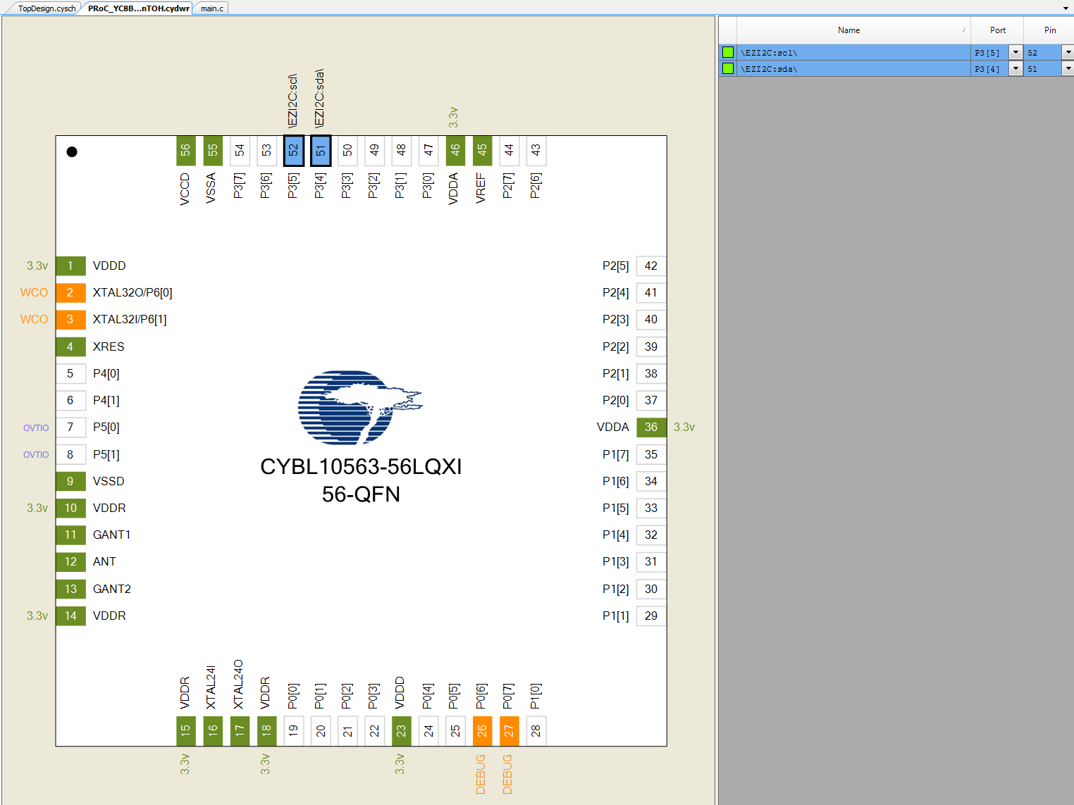Image resolution: width=1074 pixels, height=805 pixels.
Task: Select green pin 36 VDDA on right side
Action: [651, 428]
